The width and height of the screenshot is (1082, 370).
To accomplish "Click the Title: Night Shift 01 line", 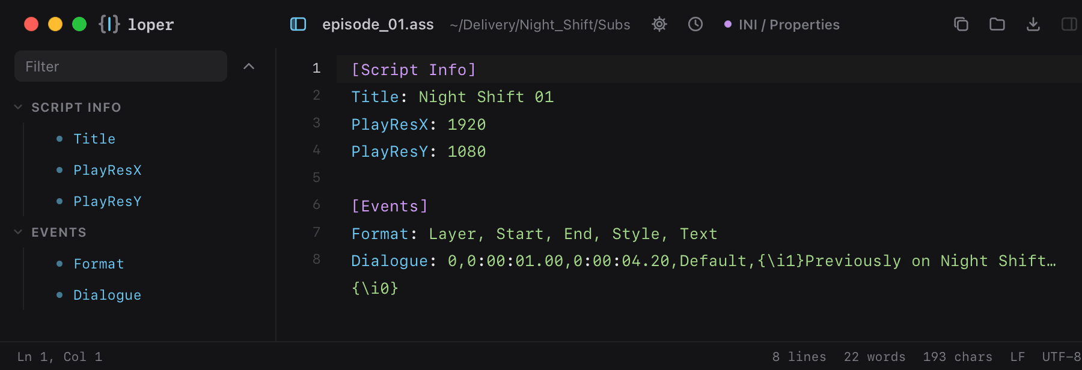I will pyautogui.click(x=452, y=97).
